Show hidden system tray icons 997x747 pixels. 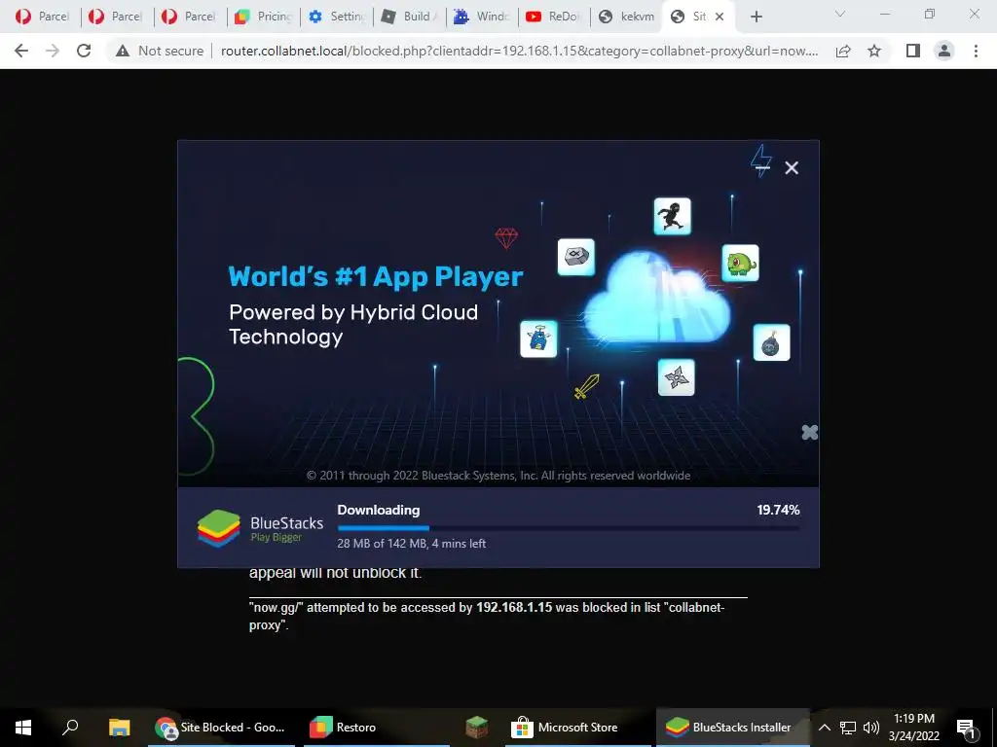[x=824, y=728]
